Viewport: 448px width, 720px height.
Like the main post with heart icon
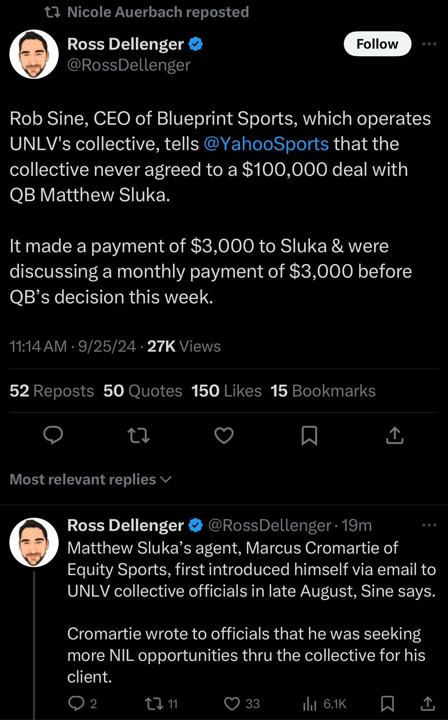[x=224, y=435]
